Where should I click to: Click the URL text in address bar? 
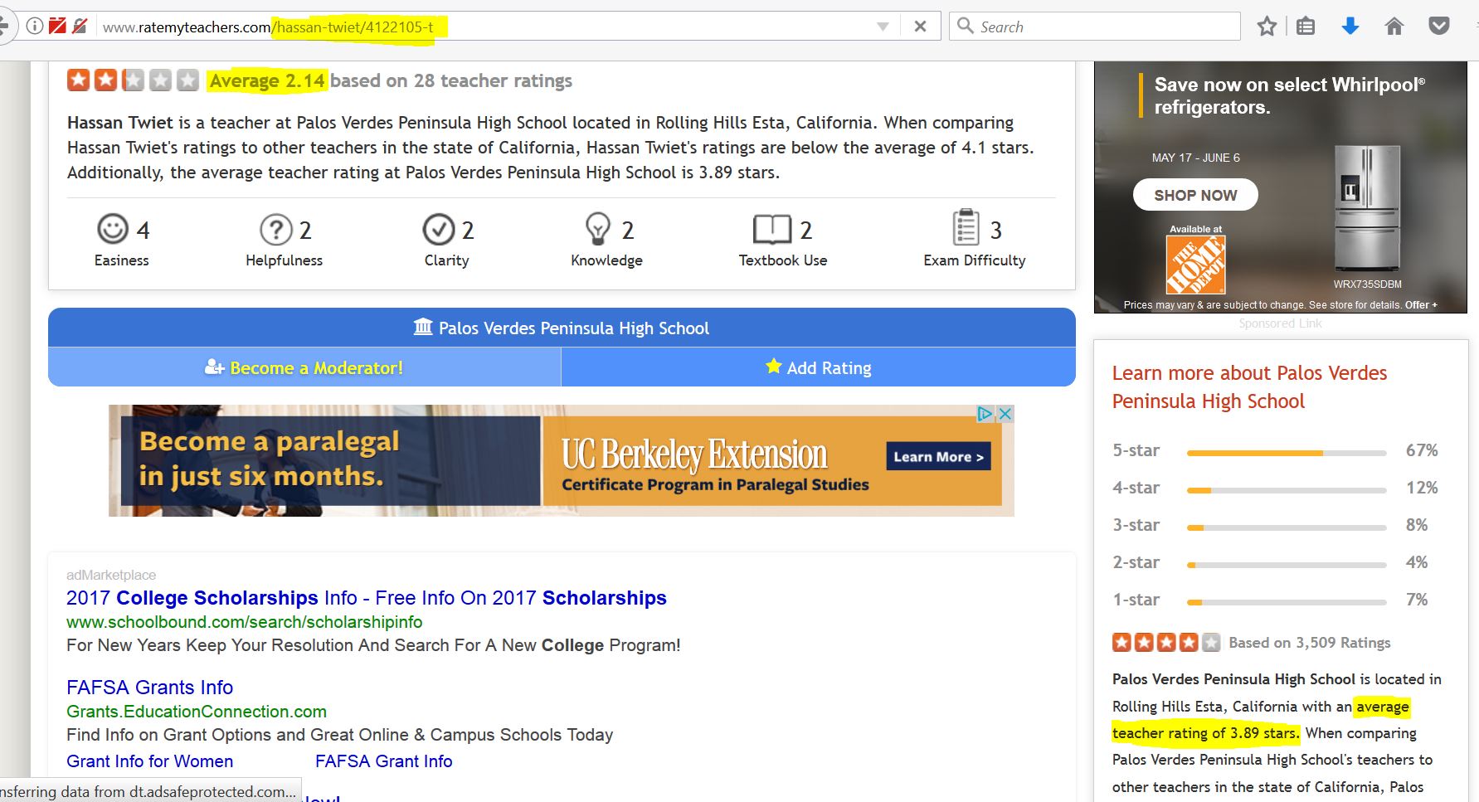(x=268, y=27)
